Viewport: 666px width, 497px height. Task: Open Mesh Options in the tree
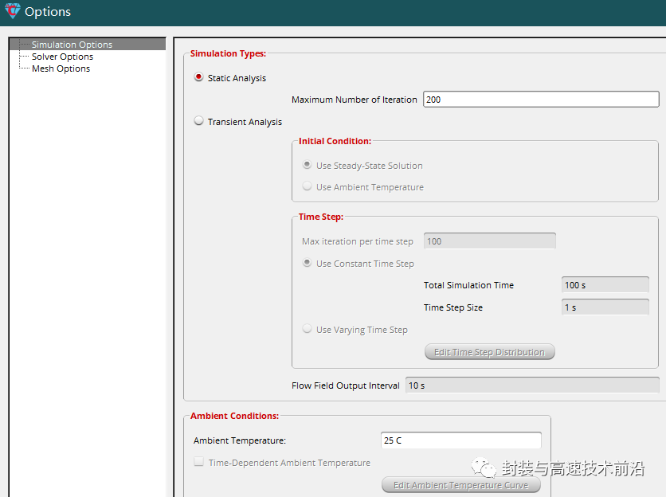[61, 68]
